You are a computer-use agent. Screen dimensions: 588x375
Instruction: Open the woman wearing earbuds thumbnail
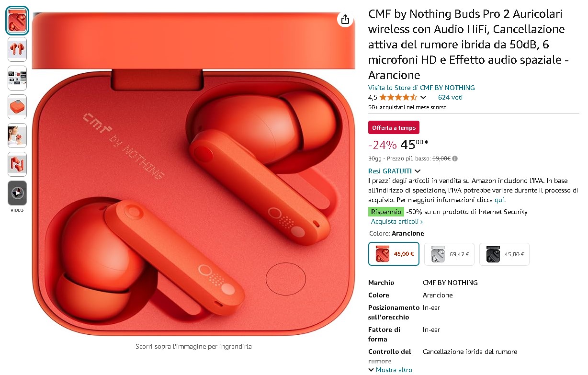(x=17, y=136)
